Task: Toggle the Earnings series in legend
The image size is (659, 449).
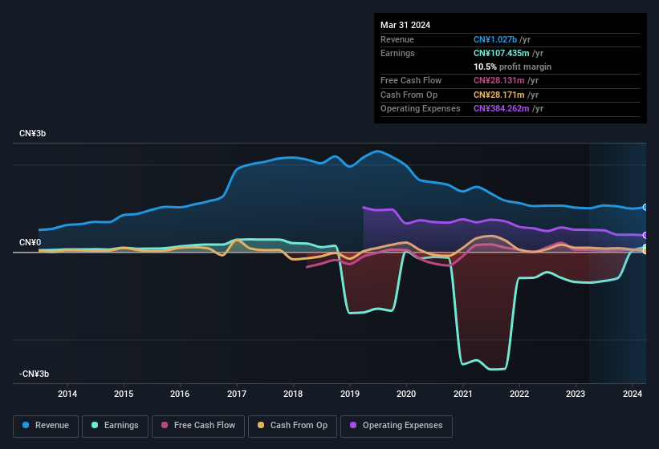Action: point(116,426)
